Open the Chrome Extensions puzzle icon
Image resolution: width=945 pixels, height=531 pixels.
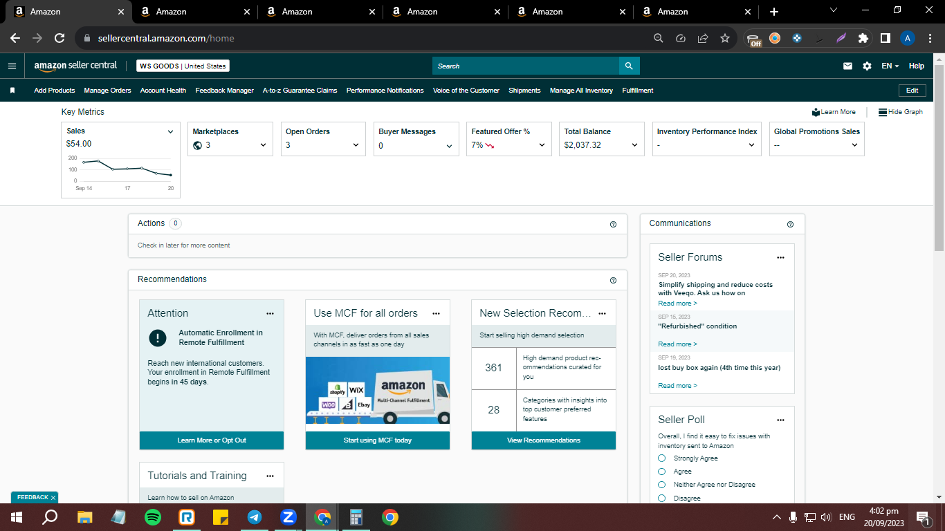point(863,38)
